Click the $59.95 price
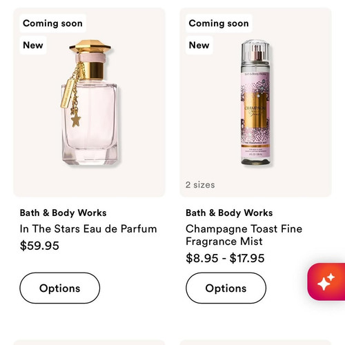The height and width of the screenshot is (345, 345). (39, 246)
